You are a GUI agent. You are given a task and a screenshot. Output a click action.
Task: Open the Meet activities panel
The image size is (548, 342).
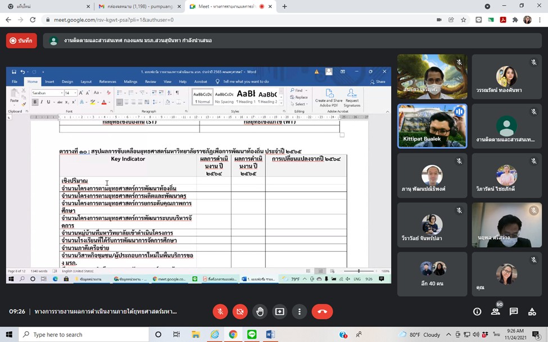[532, 311]
